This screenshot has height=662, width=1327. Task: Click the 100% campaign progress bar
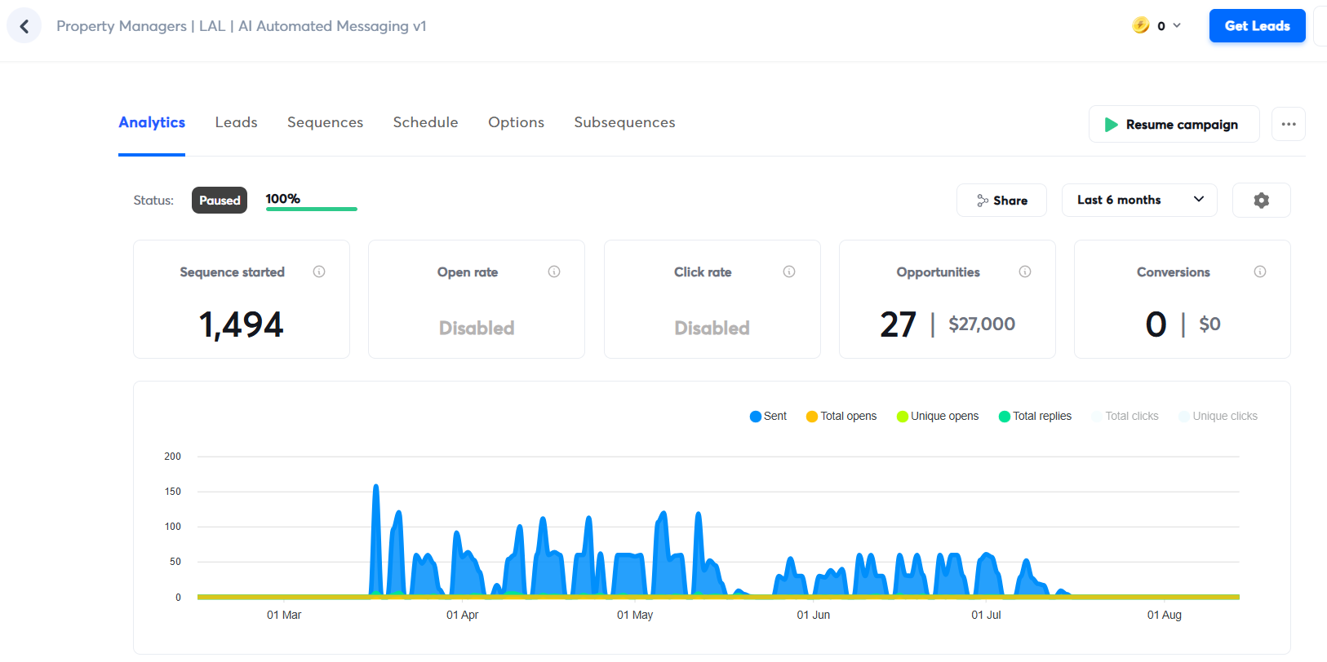pos(311,209)
